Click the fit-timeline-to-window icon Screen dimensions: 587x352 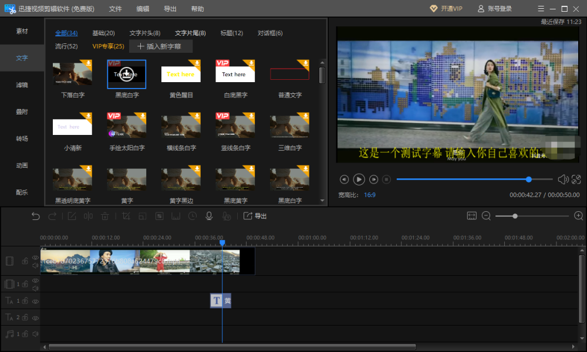pos(471,216)
